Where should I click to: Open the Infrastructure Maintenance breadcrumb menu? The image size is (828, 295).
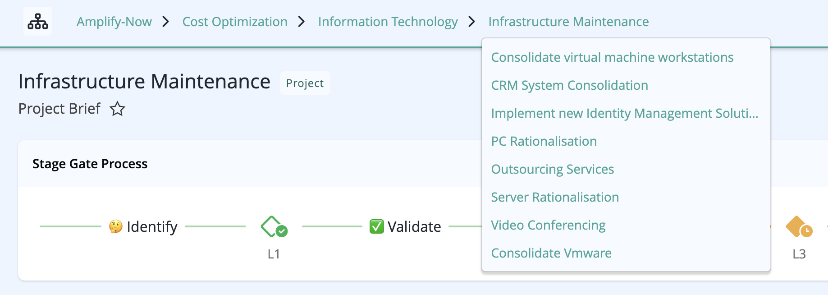(568, 21)
